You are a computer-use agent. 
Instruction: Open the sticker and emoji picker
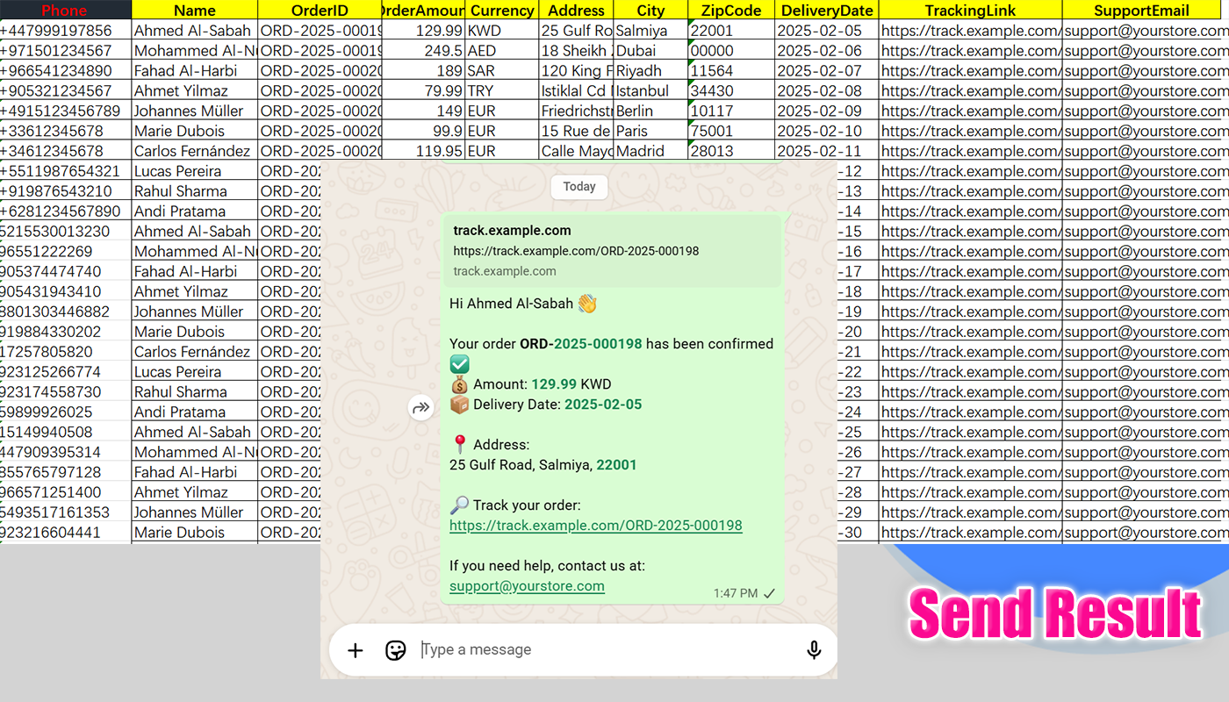pyautogui.click(x=396, y=650)
